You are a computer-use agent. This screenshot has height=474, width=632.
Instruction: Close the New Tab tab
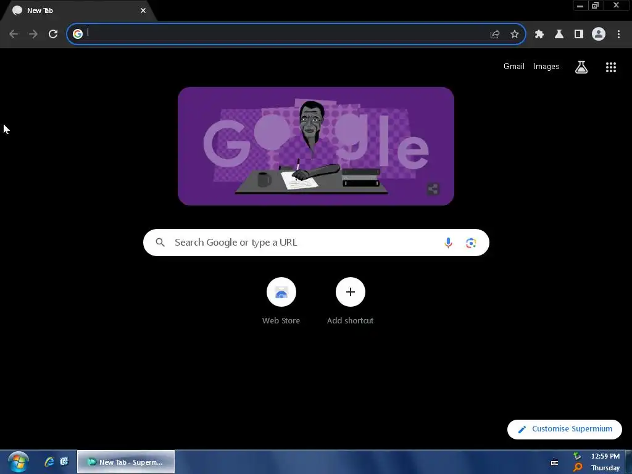[143, 10]
